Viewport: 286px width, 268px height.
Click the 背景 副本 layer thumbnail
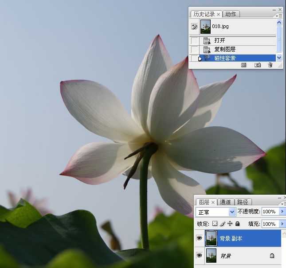coord(211,238)
